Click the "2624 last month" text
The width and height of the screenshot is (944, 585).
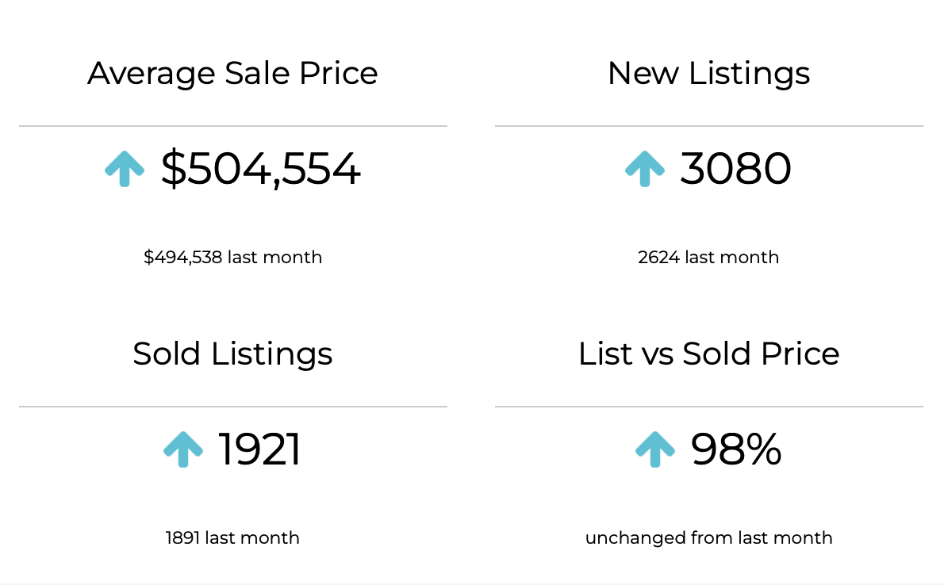click(x=708, y=257)
